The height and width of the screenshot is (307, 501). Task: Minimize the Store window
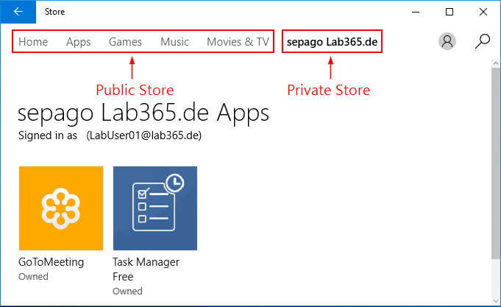tap(416, 12)
